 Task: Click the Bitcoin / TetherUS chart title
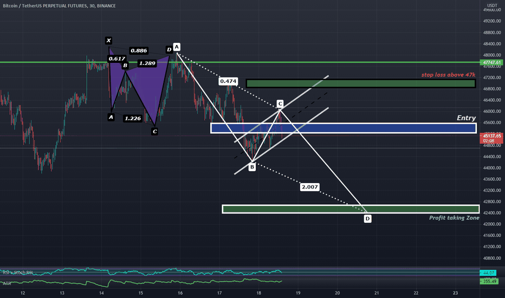59,6
